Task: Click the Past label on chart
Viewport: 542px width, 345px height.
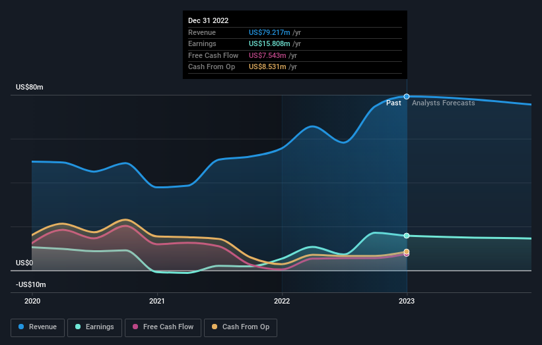Action: click(x=393, y=103)
